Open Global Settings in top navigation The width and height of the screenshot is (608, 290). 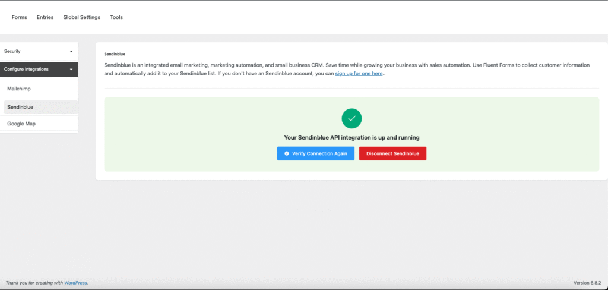[x=82, y=17]
